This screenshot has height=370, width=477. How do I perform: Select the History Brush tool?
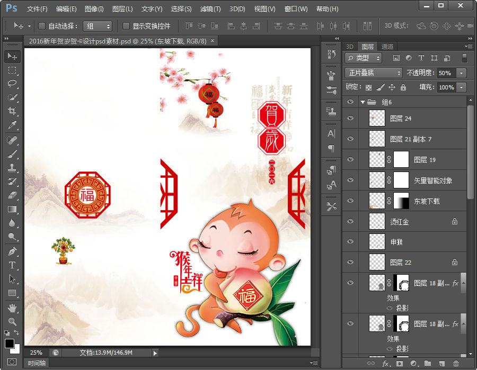click(12, 181)
